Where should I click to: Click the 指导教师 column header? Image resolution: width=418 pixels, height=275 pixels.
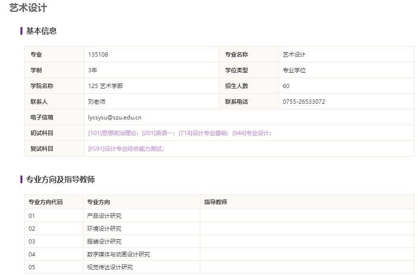pyautogui.click(x=216, y=202)
